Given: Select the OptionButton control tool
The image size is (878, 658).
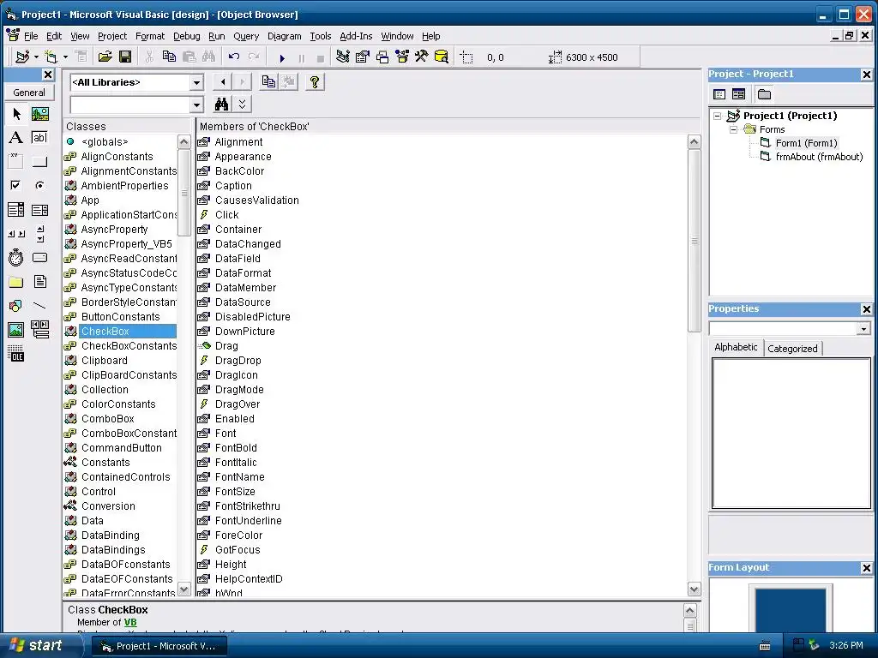Looking at the screenshot, I should coord(39,185).
